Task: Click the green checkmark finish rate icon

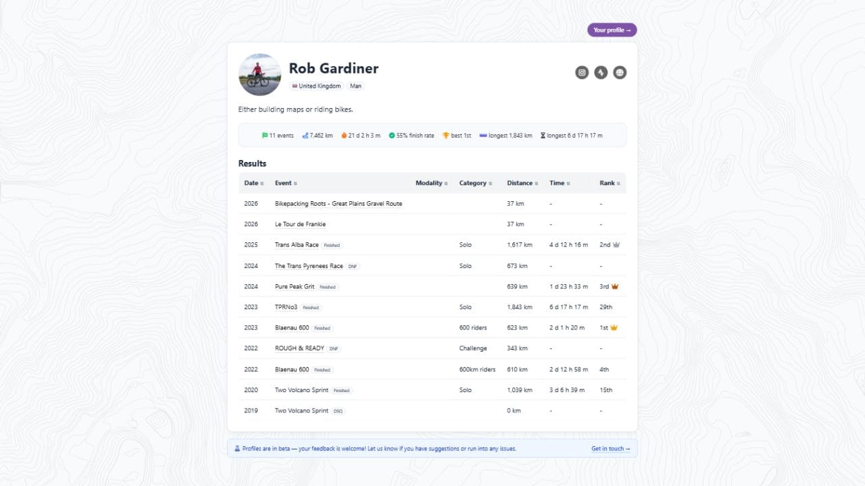Action: 392,136
